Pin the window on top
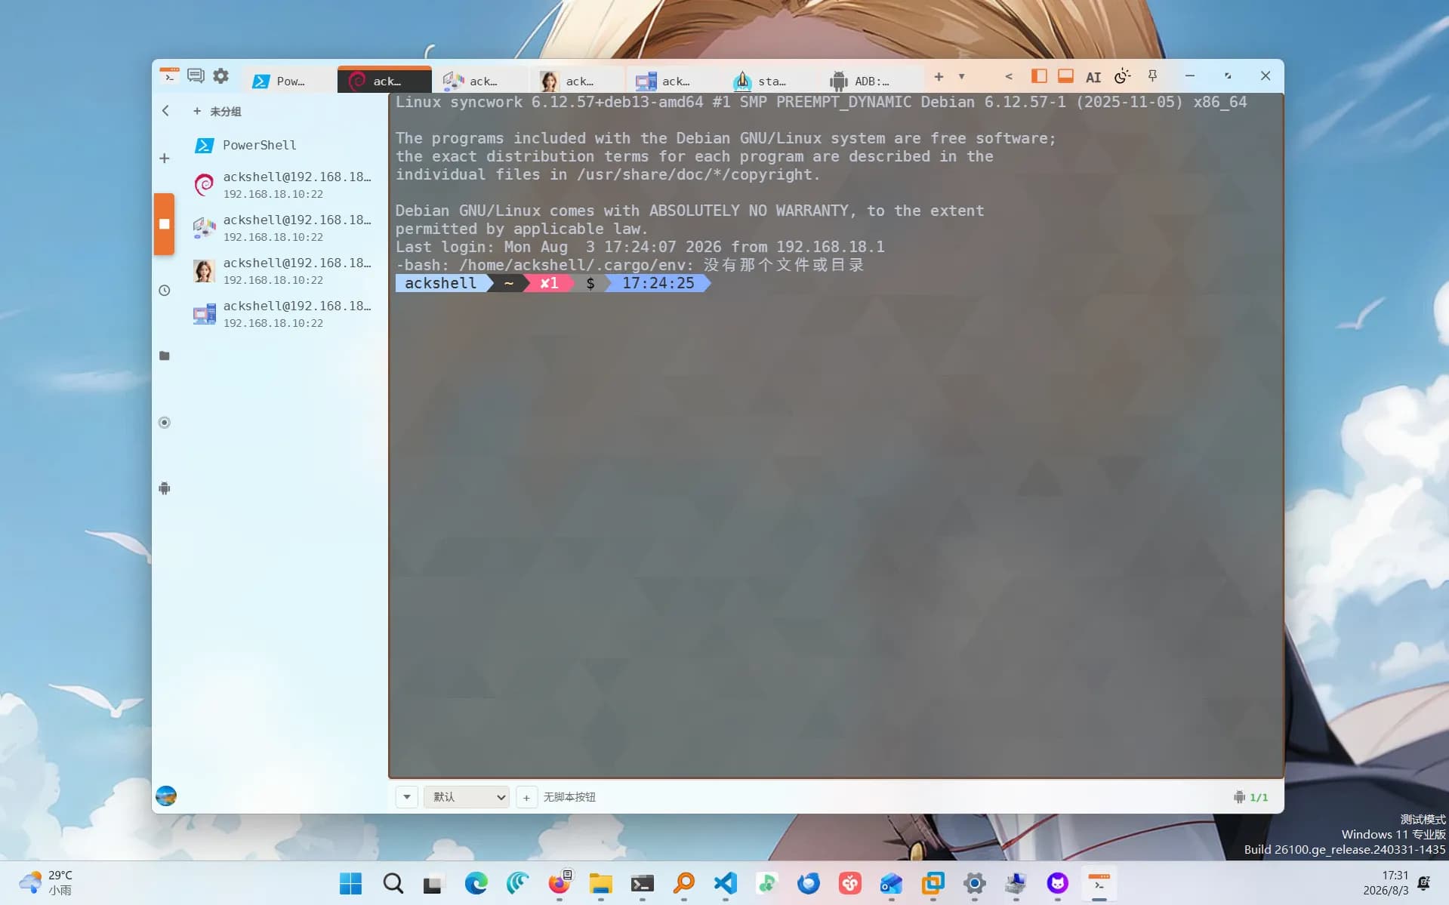Viewport: 1449px width, 905px height. (1152, 76)
